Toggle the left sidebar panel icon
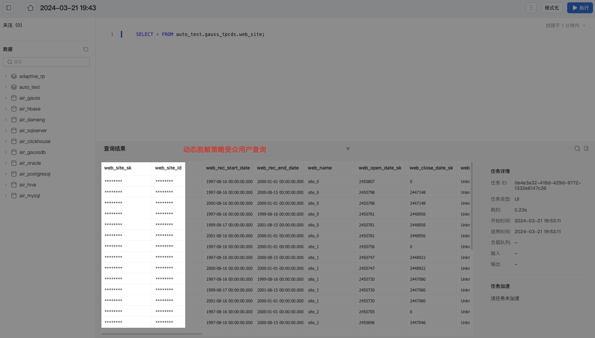Viewport: 595px width, 338px height. pos(8,8)
